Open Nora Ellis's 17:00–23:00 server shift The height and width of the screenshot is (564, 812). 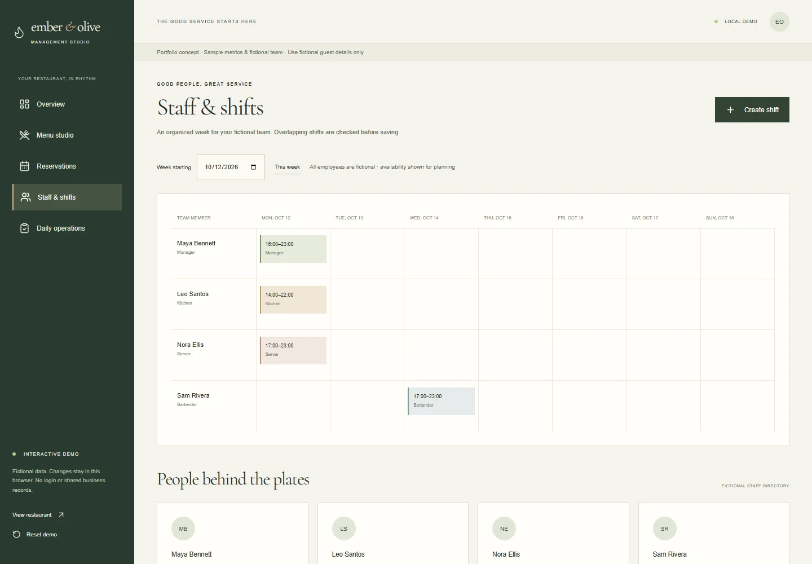293,350
